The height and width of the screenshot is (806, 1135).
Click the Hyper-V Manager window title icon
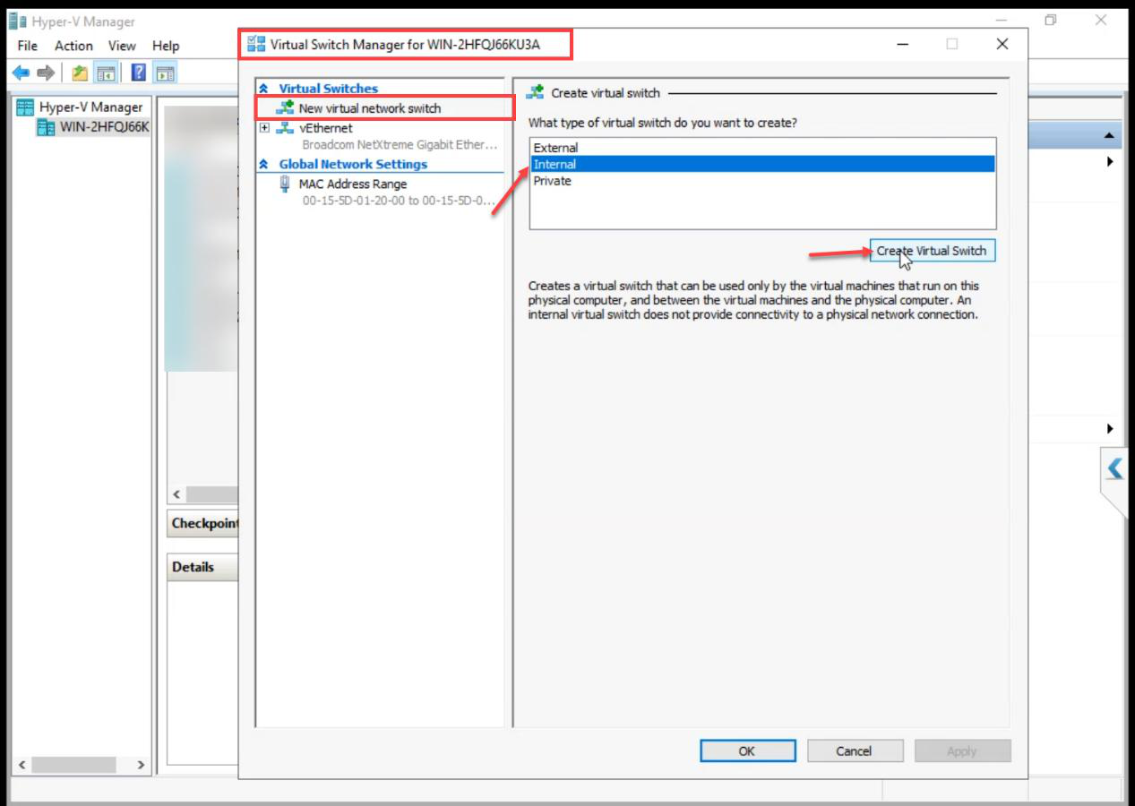(18, 21)
